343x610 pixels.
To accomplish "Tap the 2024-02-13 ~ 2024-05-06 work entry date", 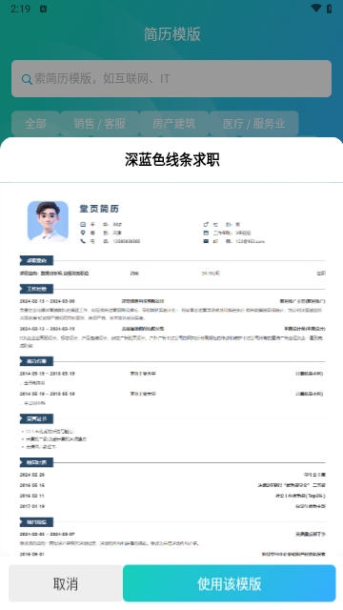I will pyautogui.click(x=47, y=301).
